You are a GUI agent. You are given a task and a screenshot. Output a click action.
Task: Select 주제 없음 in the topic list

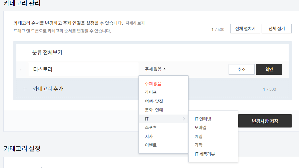153,84
